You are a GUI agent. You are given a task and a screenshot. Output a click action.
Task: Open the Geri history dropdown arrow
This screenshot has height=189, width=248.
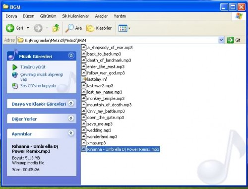pyautogui.click(x=28, y=28)
